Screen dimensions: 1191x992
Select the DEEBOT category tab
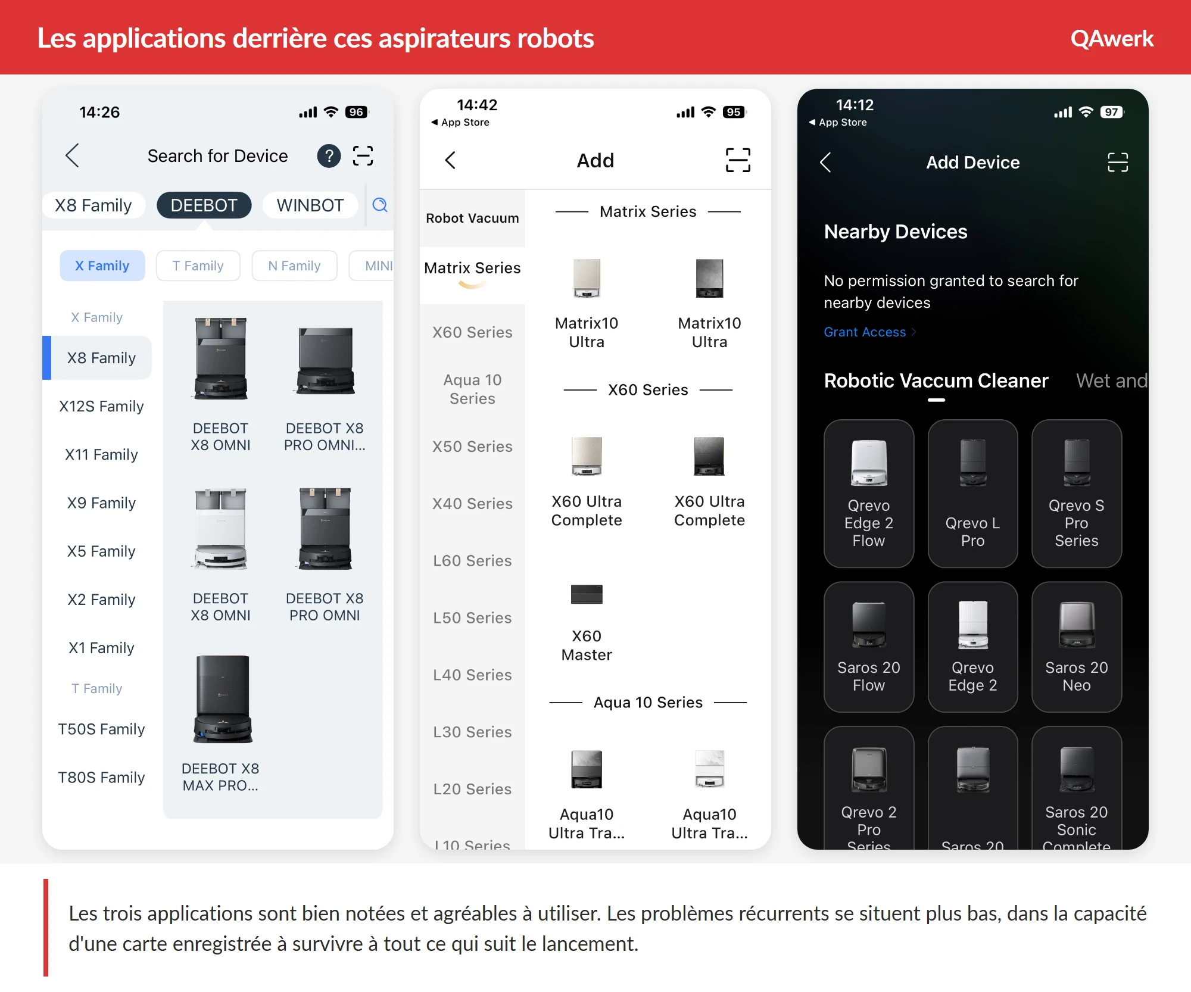tap(204, 205)
